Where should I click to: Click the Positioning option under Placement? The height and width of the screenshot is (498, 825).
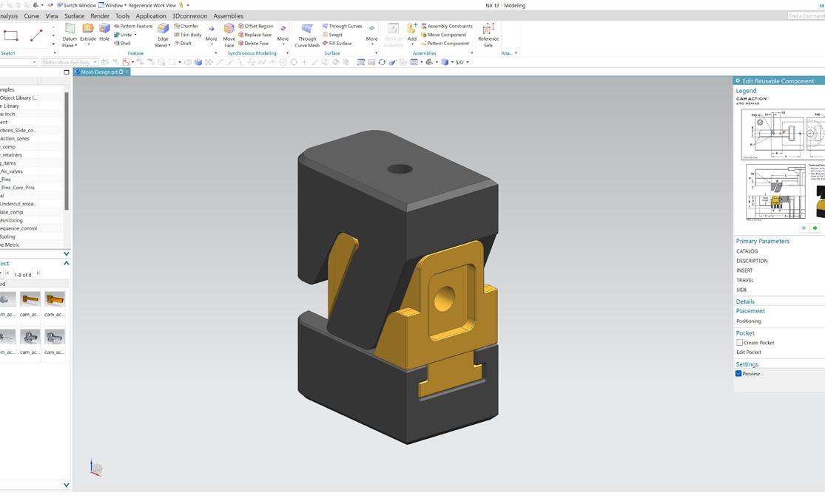click(x=748, y=321)
